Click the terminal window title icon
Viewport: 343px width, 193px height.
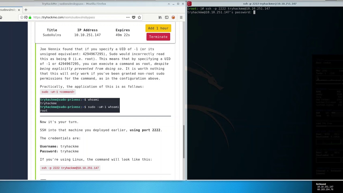click(189, 4)
